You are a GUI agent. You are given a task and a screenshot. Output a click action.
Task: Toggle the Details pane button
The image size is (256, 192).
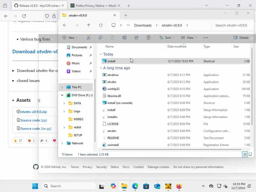click(241, 38)
